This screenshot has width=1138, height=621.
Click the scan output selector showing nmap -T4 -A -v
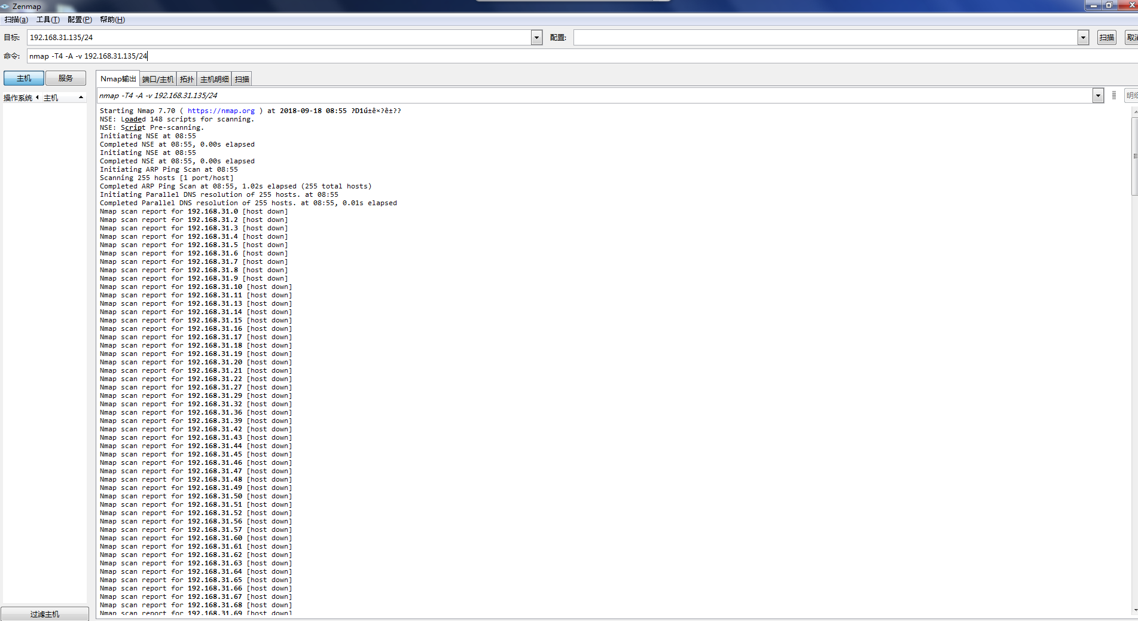pos(595,96)
